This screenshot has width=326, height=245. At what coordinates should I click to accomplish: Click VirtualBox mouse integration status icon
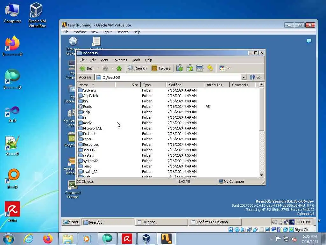pyautogui.click(x=286, y=230)
